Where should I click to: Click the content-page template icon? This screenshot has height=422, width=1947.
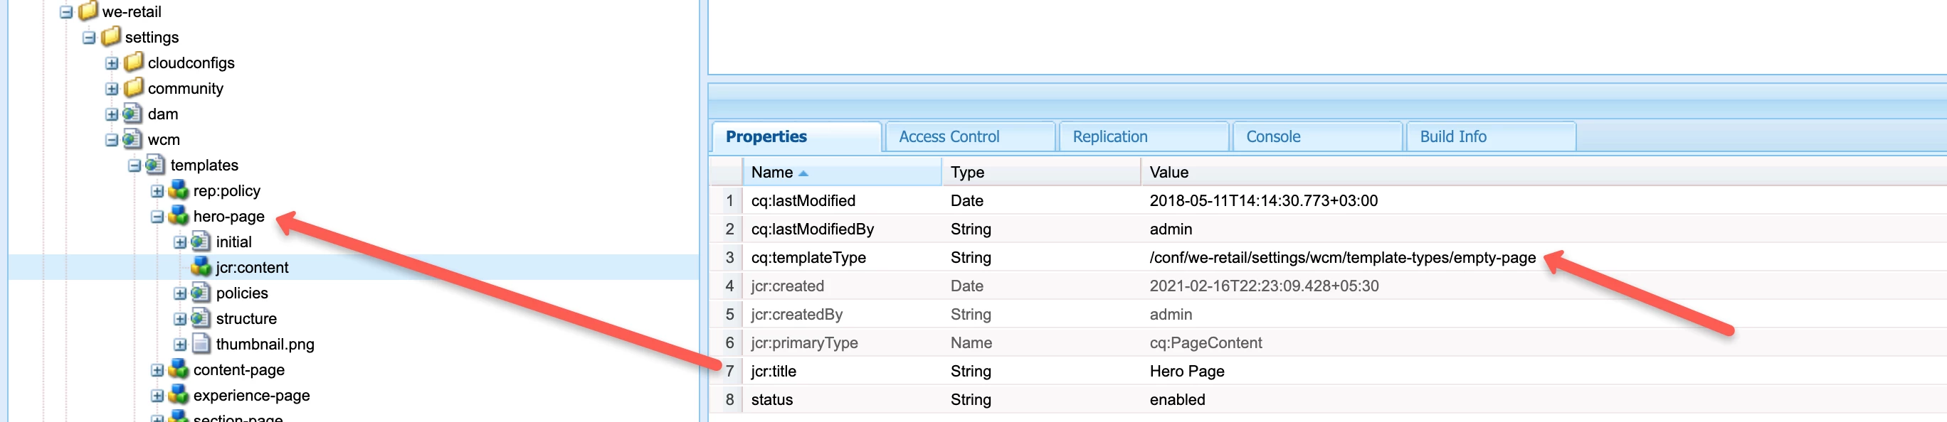point(179,369)
